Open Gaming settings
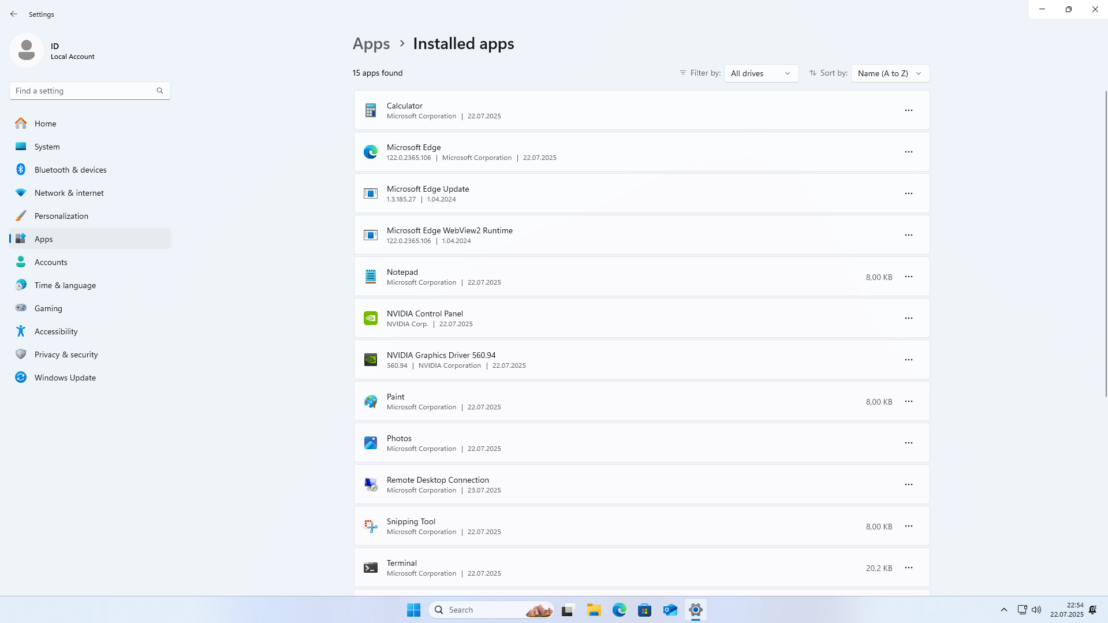Viewport: 1108px width, 623px height. click(90, 308)
